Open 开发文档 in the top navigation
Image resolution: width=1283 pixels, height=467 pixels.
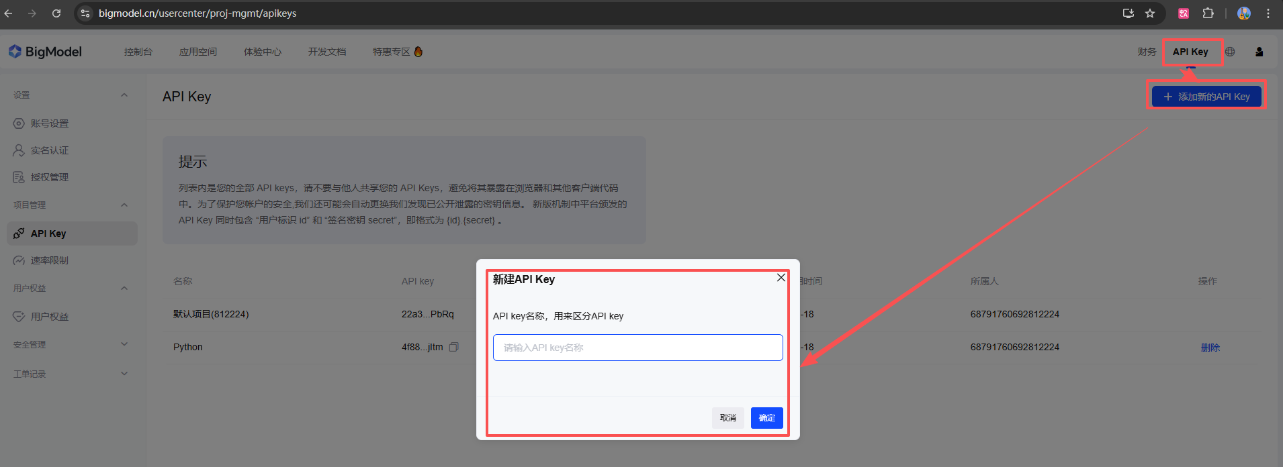(327, 52)
